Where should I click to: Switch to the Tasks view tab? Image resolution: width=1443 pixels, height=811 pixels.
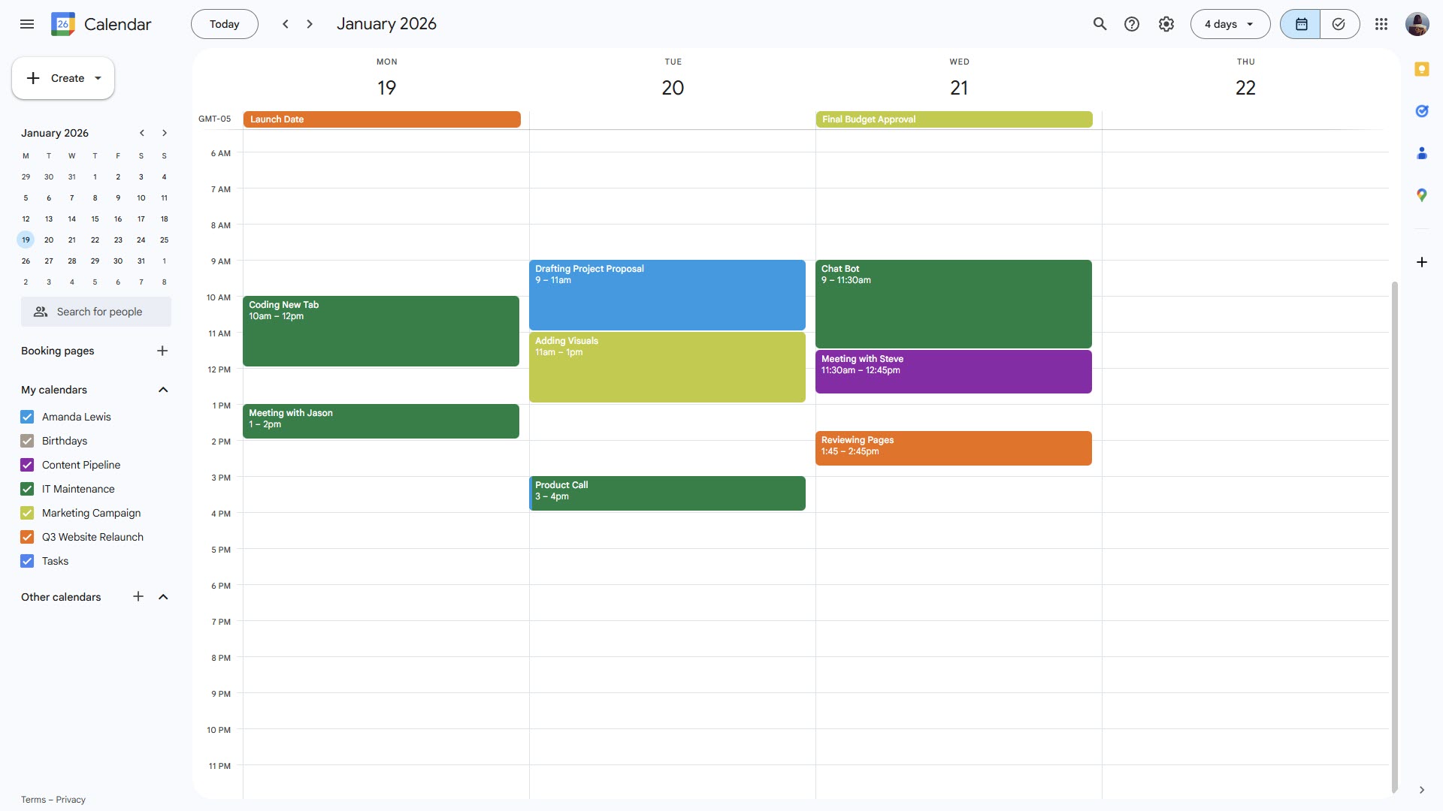pyautogui.click(x=1339, y=23)
